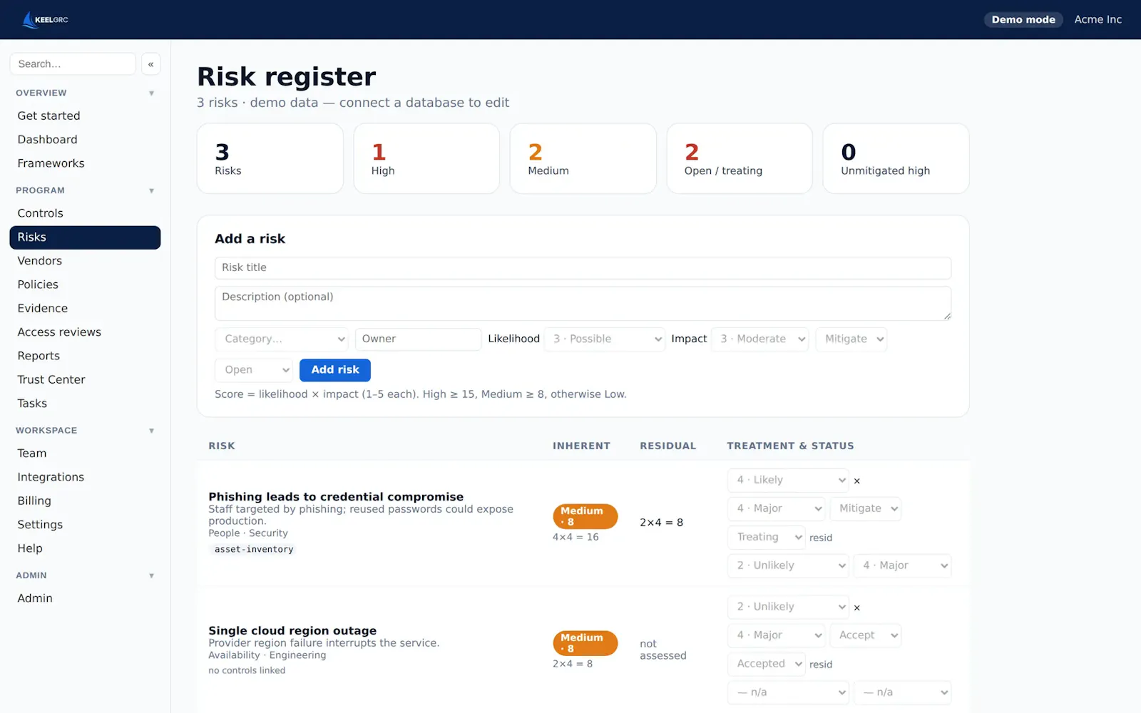
Task: Open Team page
Action: tap(85, 453)
